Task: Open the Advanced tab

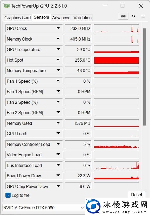Action: 61,18
